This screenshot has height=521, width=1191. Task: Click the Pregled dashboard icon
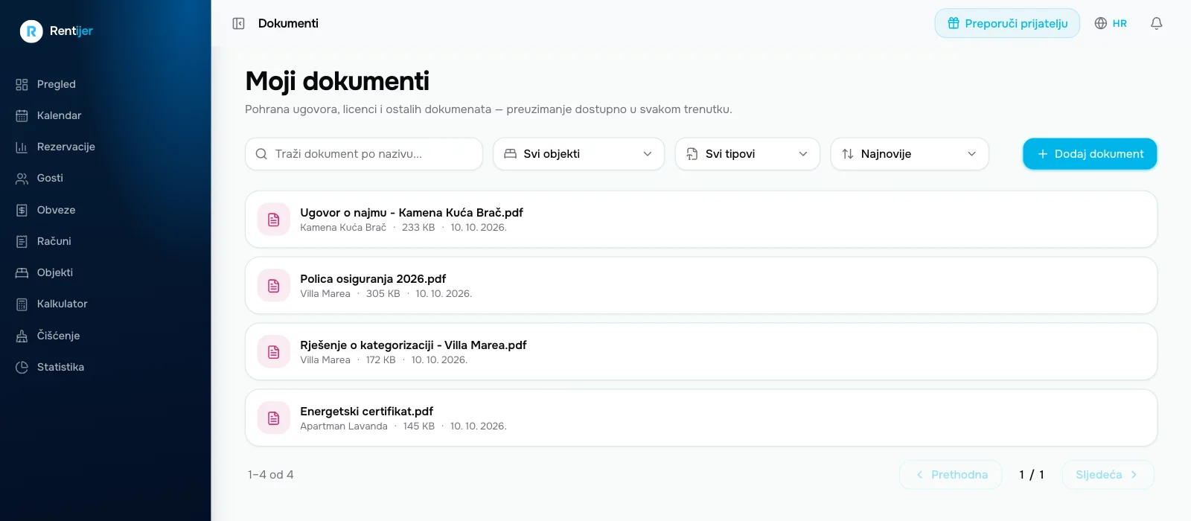22,85
